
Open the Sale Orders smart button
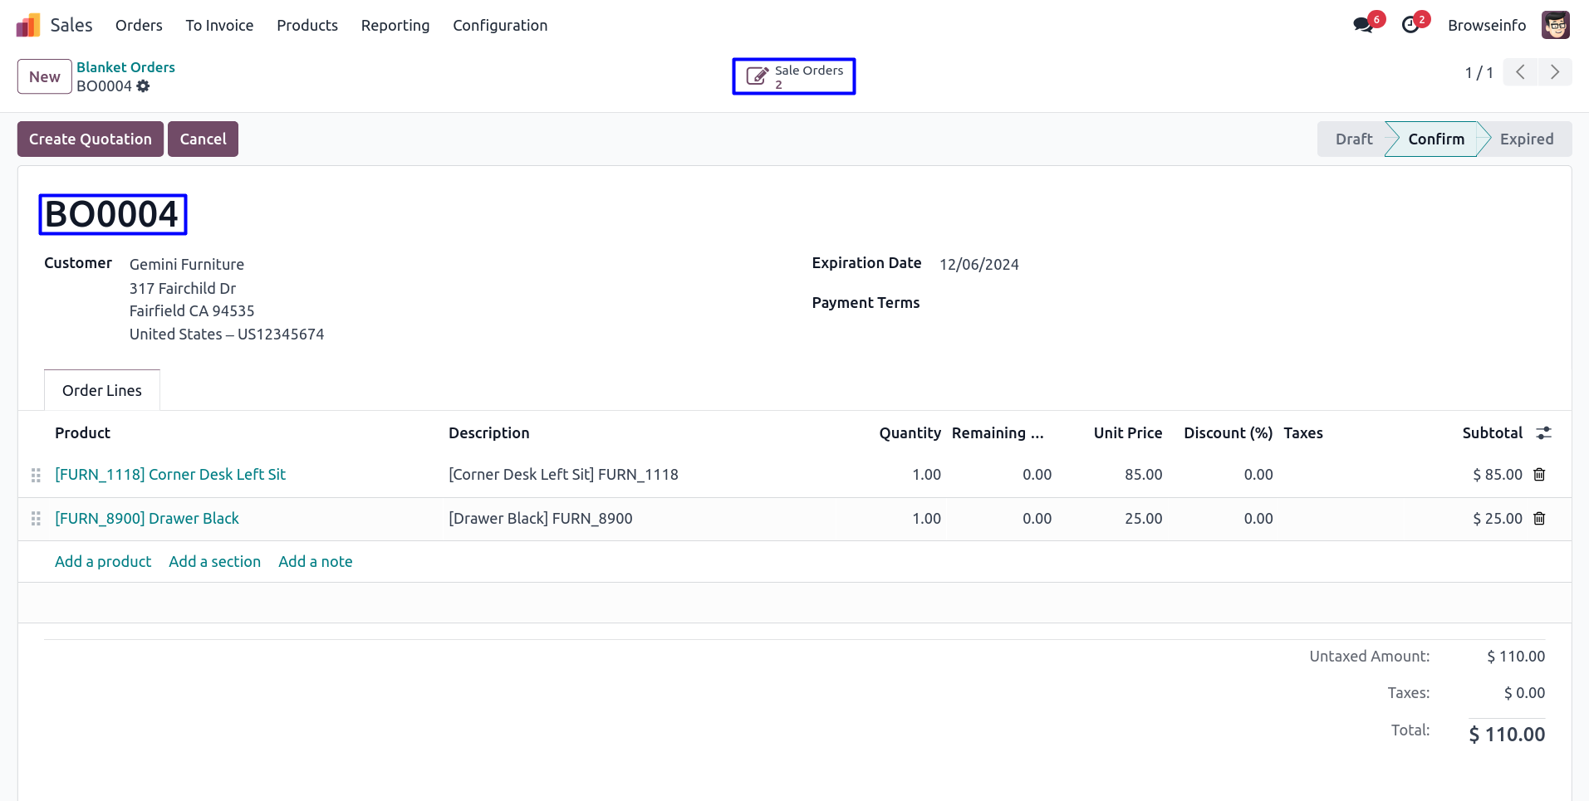point(794,76)
